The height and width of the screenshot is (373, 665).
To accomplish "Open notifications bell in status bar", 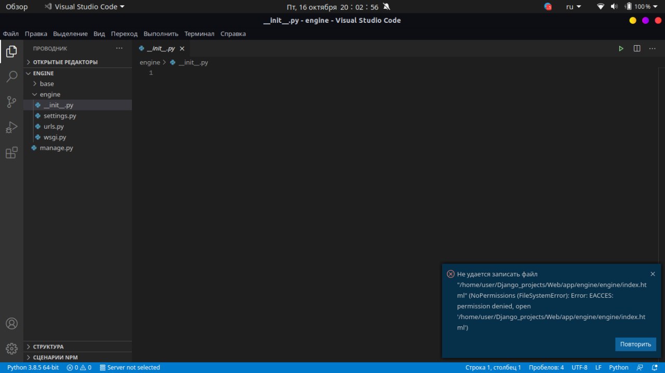I will coord(655,367).
